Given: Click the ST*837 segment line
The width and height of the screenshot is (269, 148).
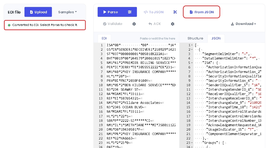Looking at the screenshot, I should tap(137, 54).
